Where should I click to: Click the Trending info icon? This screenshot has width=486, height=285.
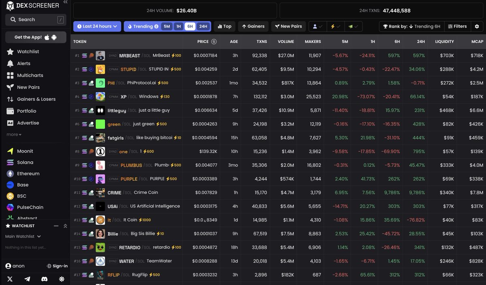(156, 26)
